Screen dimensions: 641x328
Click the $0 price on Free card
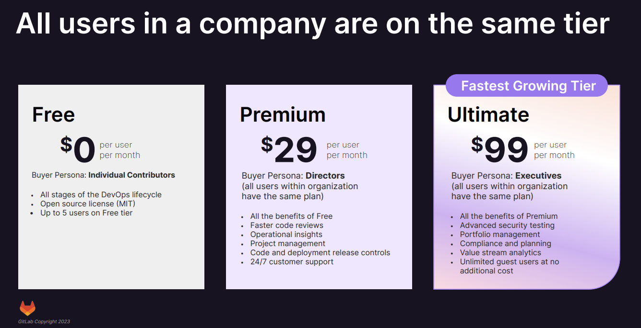[78, 149]
